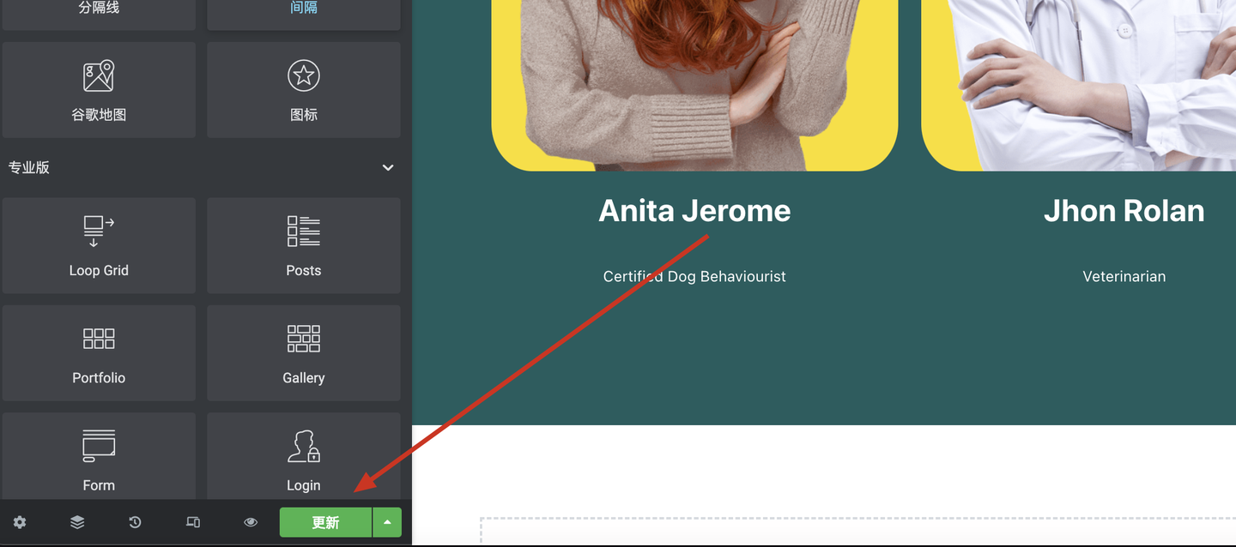This screenshot has height=547, width=1236.
Task: Select the Posts widget
Action: [304, 246]
